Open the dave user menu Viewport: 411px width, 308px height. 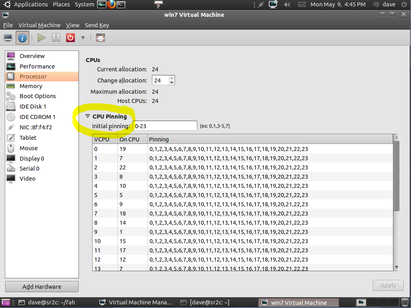tap(384, 4)
